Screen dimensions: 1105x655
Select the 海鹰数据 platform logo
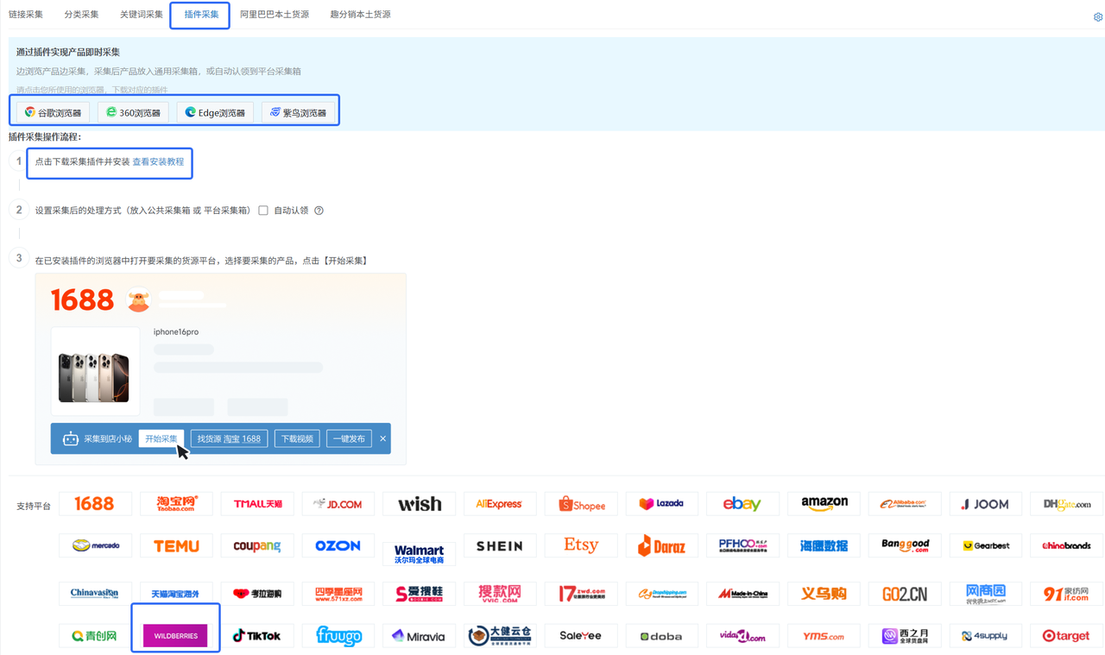[824, 545]
